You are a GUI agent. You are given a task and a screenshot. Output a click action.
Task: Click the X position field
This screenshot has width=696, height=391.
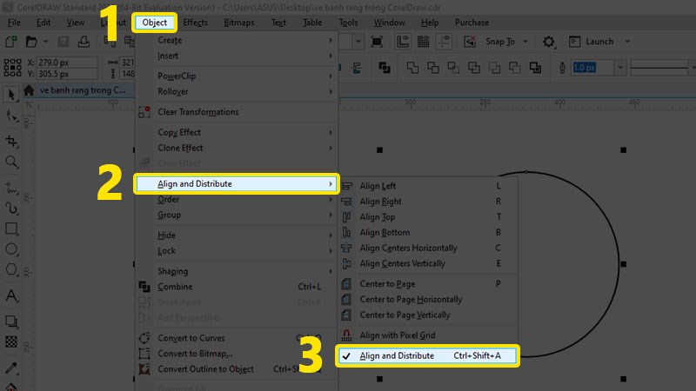[67, 63]
